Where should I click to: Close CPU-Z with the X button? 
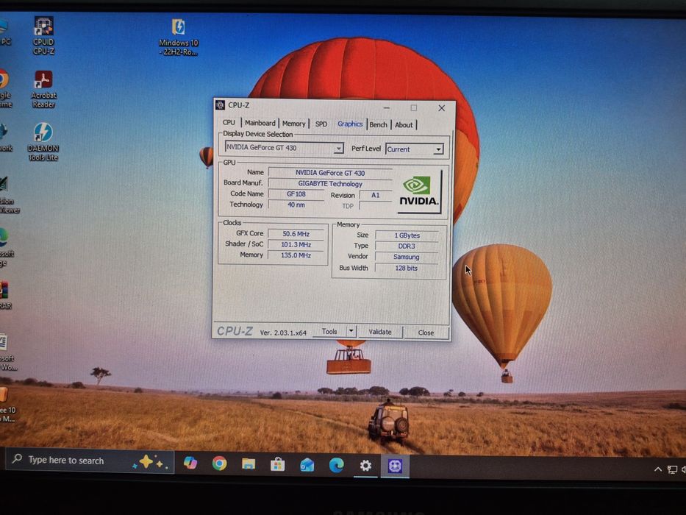441,108
